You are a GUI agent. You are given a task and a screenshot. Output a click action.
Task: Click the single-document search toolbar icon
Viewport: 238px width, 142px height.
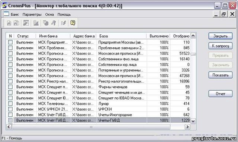coord(9,23)
